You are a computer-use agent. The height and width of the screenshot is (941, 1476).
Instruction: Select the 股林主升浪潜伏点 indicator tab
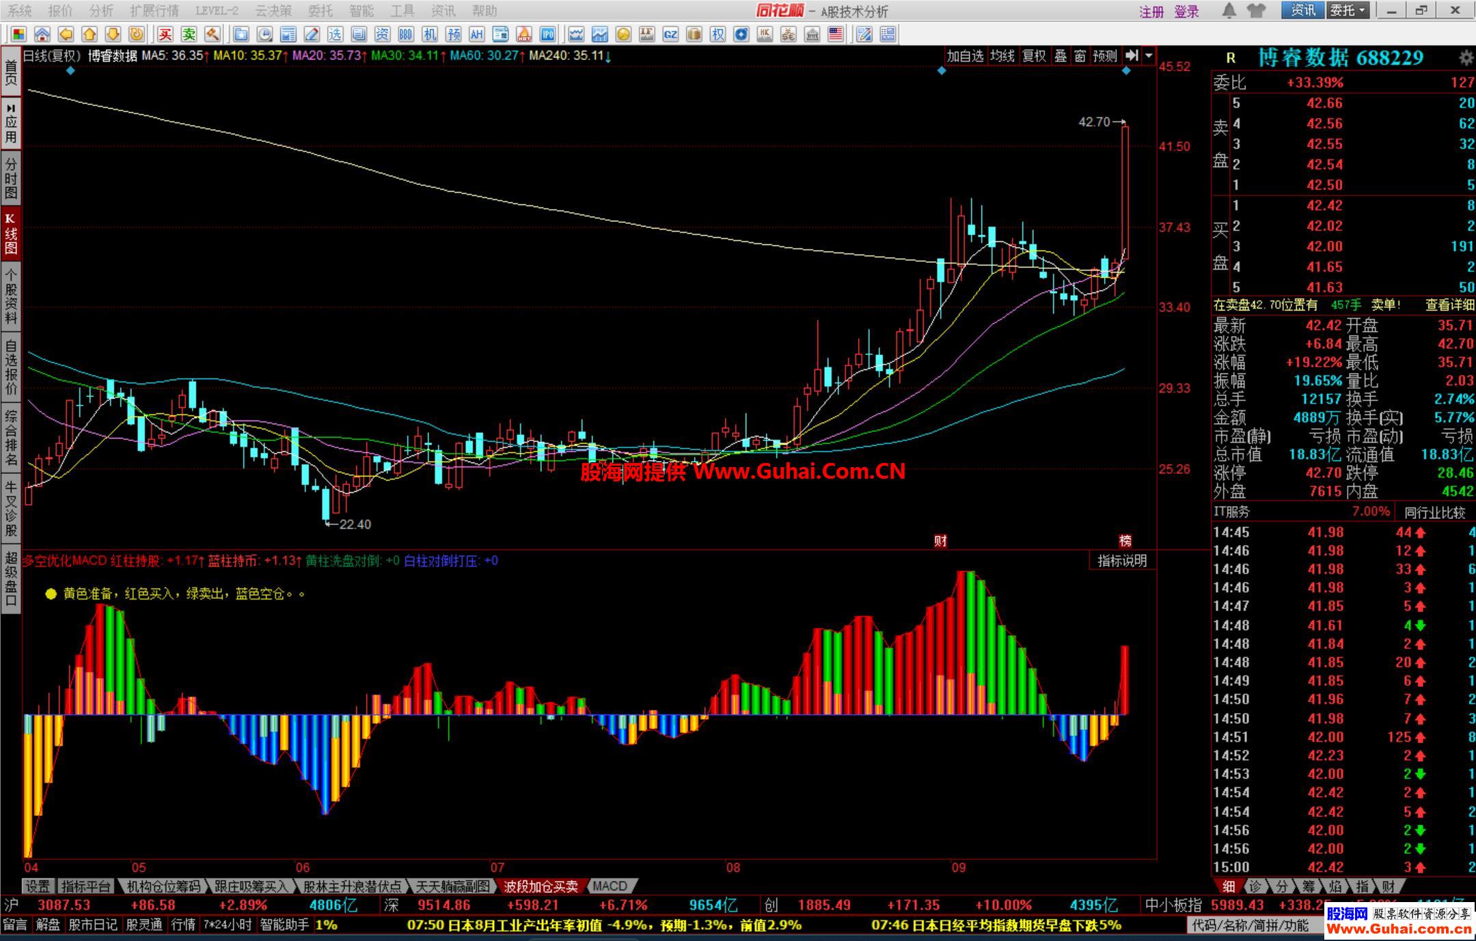click(x=353, y=886)
